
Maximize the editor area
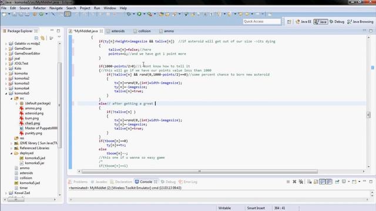(x=371, y=30)
